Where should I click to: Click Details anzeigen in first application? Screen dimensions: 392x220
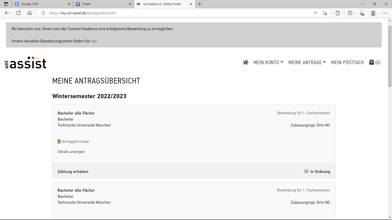point(71,152)
